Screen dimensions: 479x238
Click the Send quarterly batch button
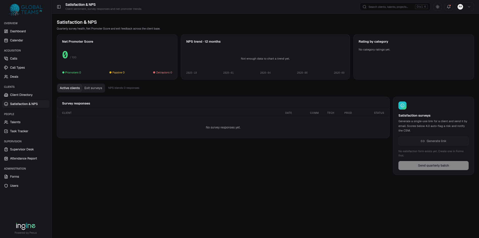(433, 166)
